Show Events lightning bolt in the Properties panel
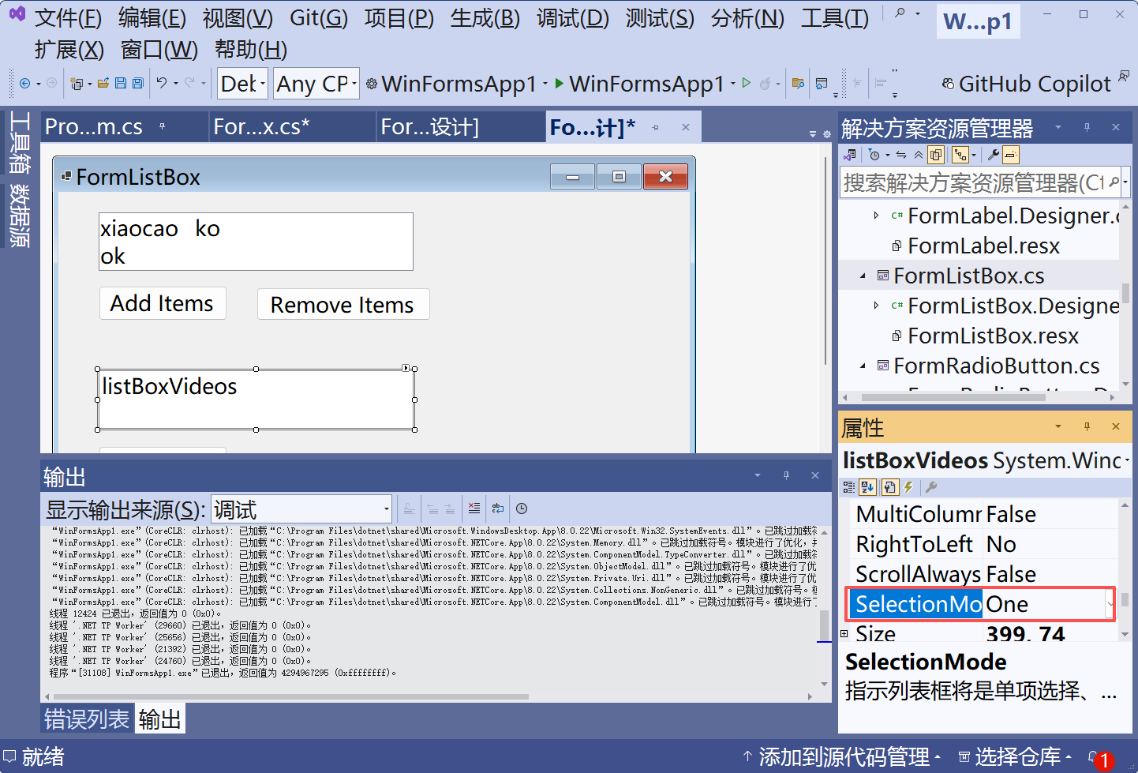 tap(908, 487)
